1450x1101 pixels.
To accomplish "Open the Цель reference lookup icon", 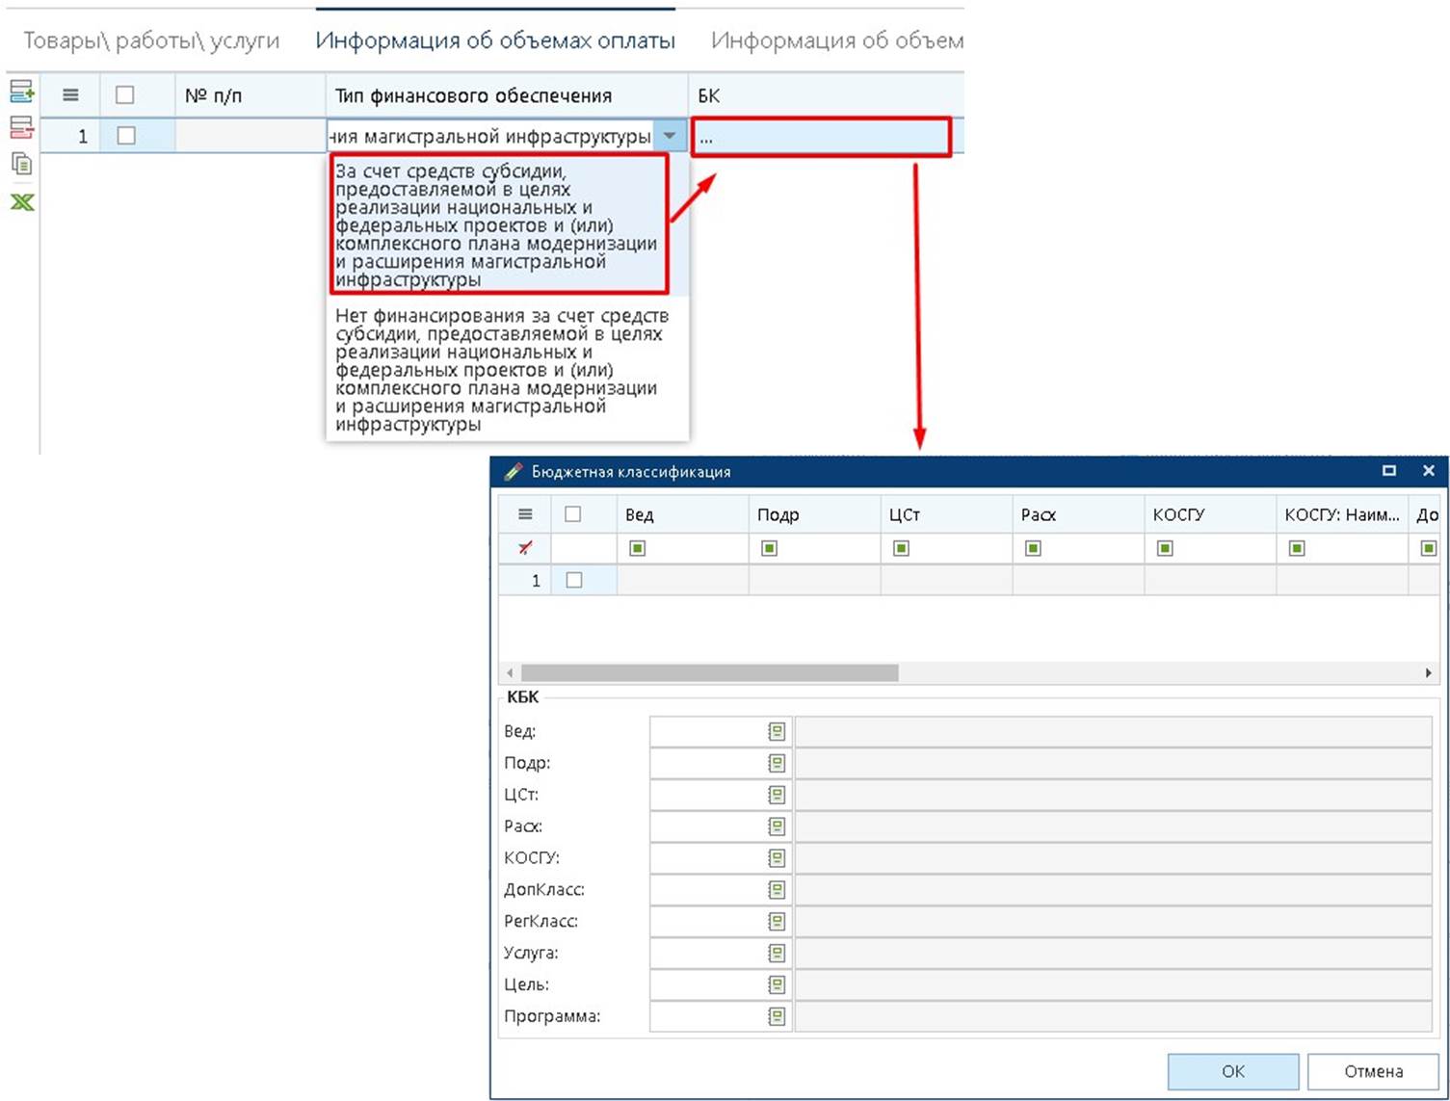I will coord(777,984).
